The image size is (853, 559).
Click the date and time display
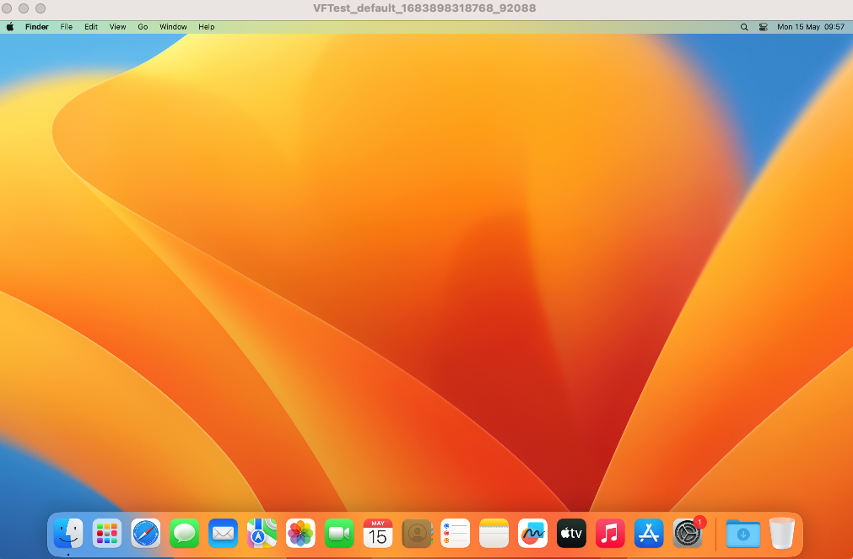810,27
